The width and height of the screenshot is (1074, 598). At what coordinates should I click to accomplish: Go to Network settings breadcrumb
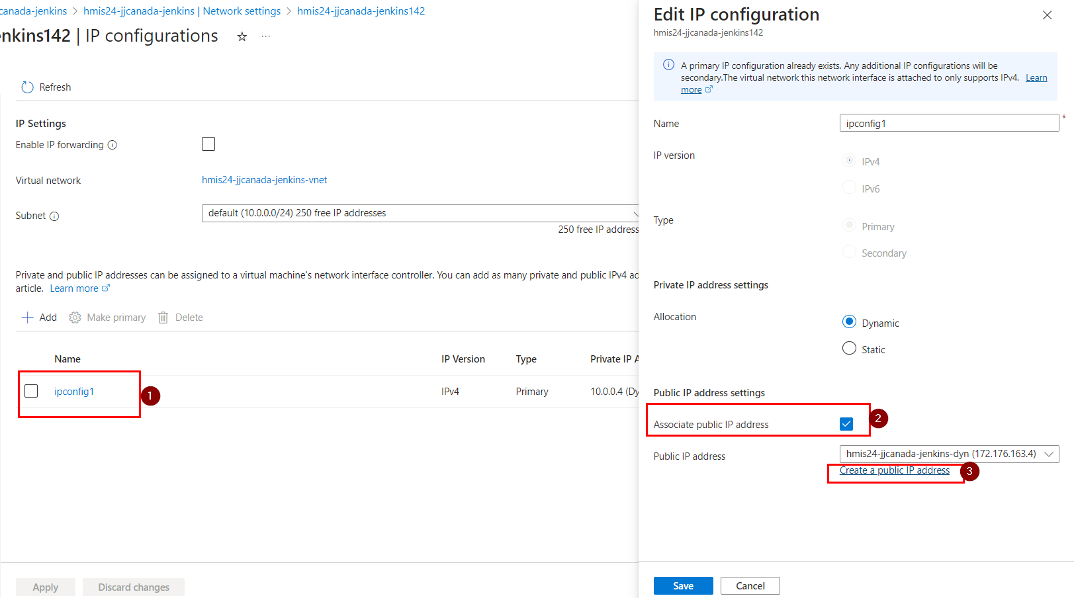click(x=182, y=11)
